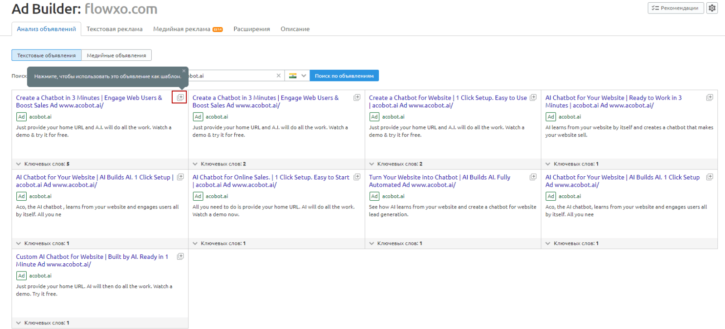
Task: Open 'AI Chatbot for Your Website | Ready to Work' link
Action: pos(614,102)
